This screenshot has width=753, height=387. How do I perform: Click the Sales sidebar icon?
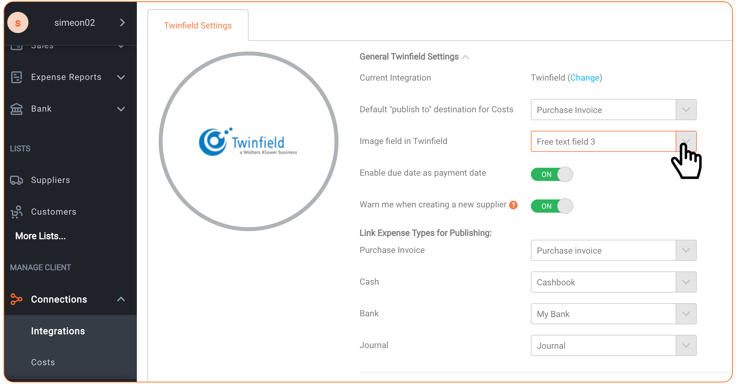pyautogui.click(x=17, y=45)
